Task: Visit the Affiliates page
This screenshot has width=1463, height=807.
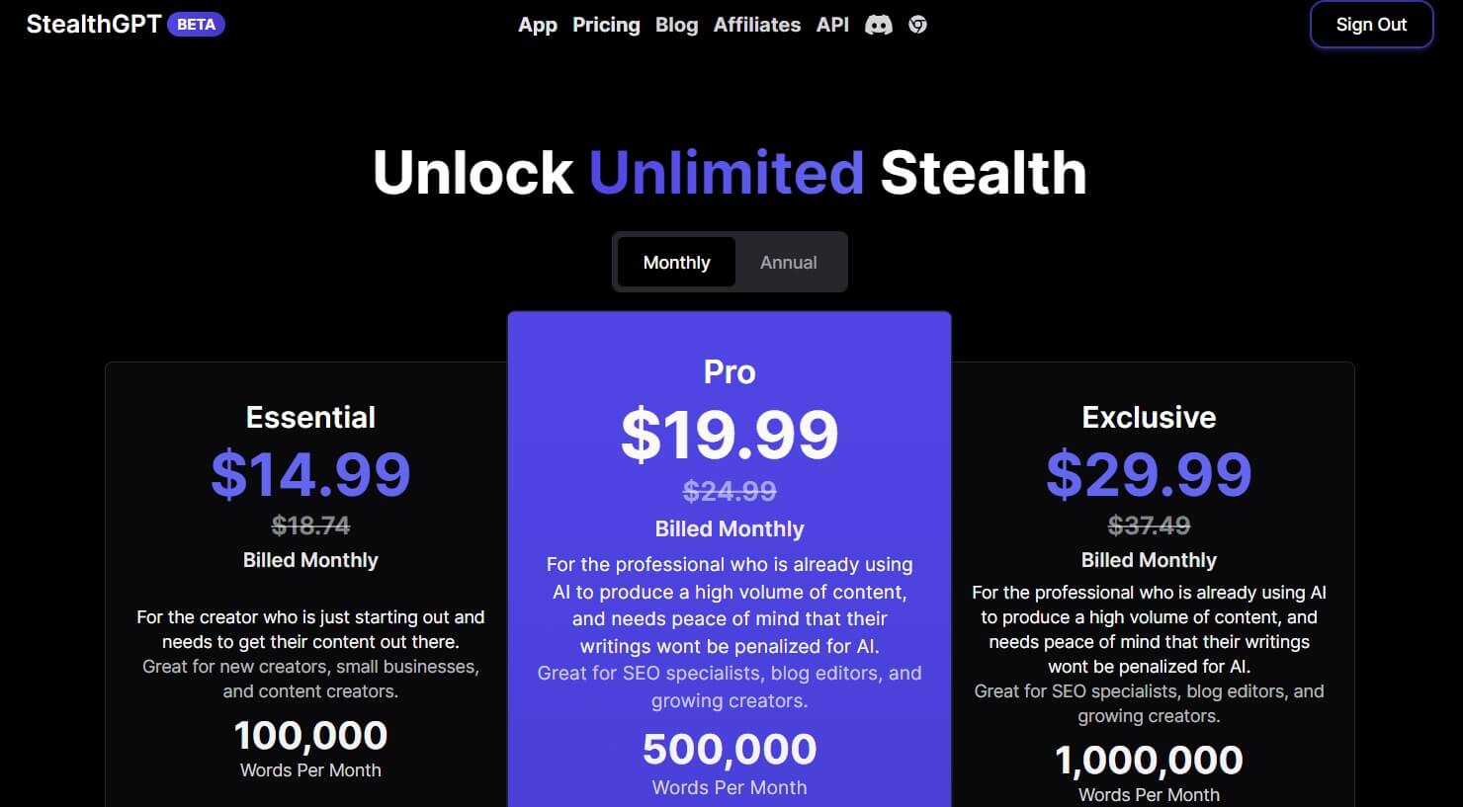Action: [757, 25]
